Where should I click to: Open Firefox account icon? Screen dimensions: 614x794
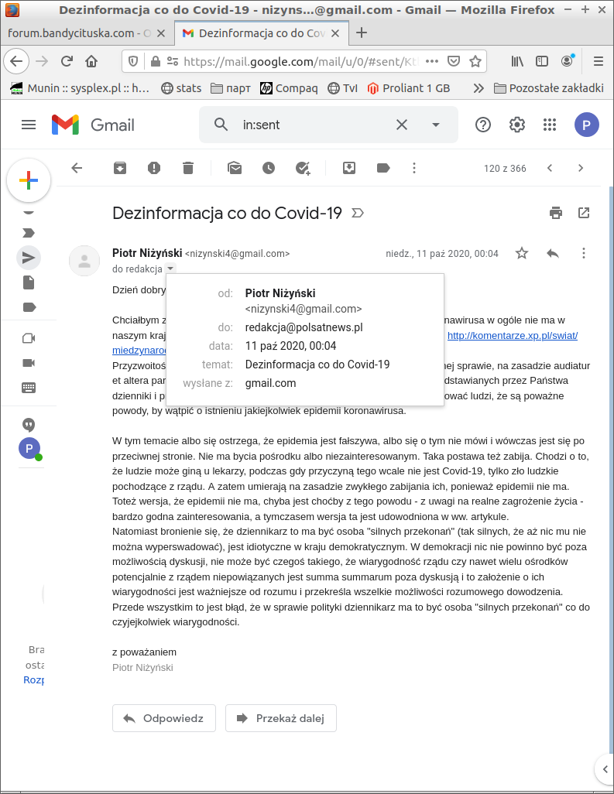coord(567,61)
